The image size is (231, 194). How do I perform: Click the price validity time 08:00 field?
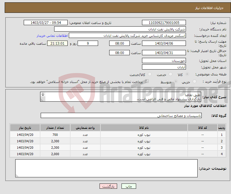tap(119, 53)
